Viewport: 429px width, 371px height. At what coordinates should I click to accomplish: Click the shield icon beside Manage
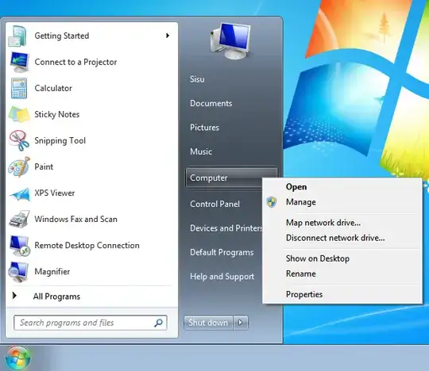272,202
